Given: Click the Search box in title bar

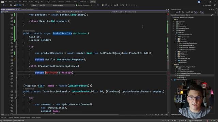Looking at the screenshot, I should pyautogui.click(x=84, y=2).
